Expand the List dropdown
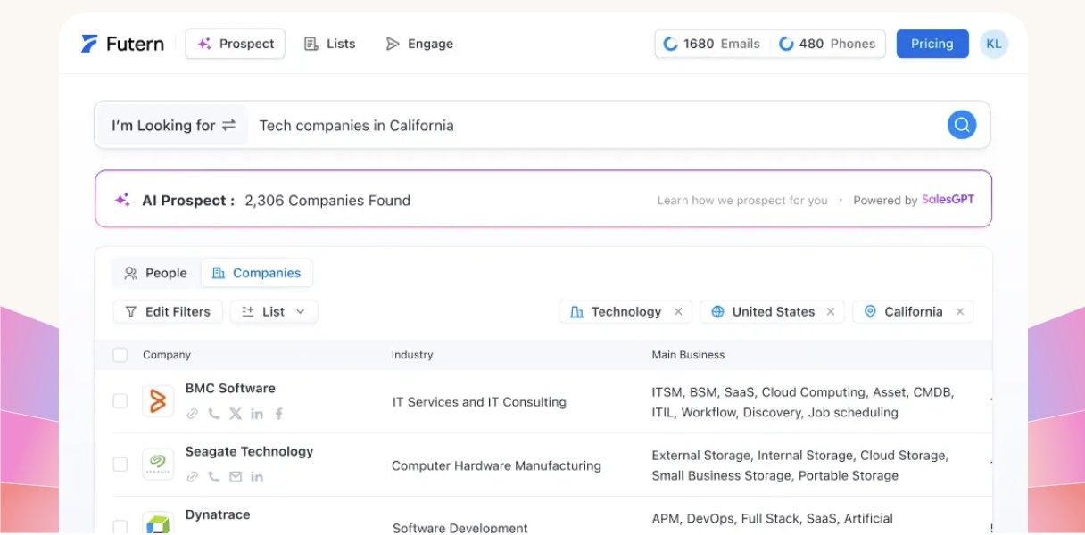1085x535 pixels. pos(274,311)
